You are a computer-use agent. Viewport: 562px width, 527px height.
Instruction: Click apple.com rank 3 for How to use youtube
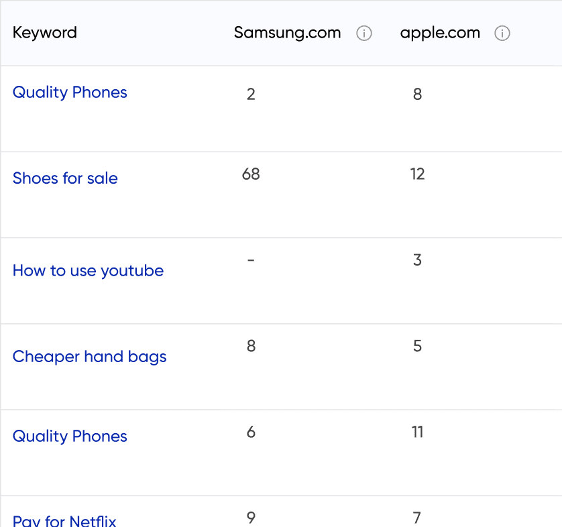[x=417, y=260]
